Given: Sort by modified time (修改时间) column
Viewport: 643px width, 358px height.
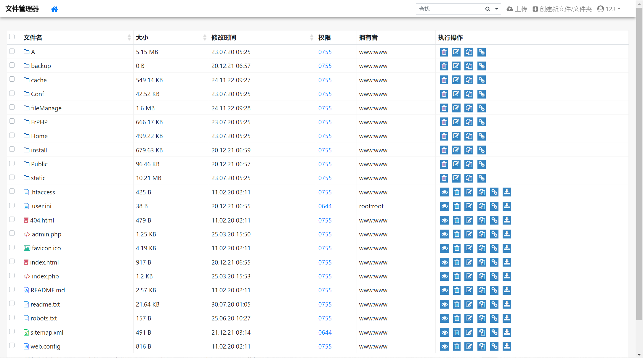Looking at the screenshot, I should pyautogui.click(x=262, y=38).
